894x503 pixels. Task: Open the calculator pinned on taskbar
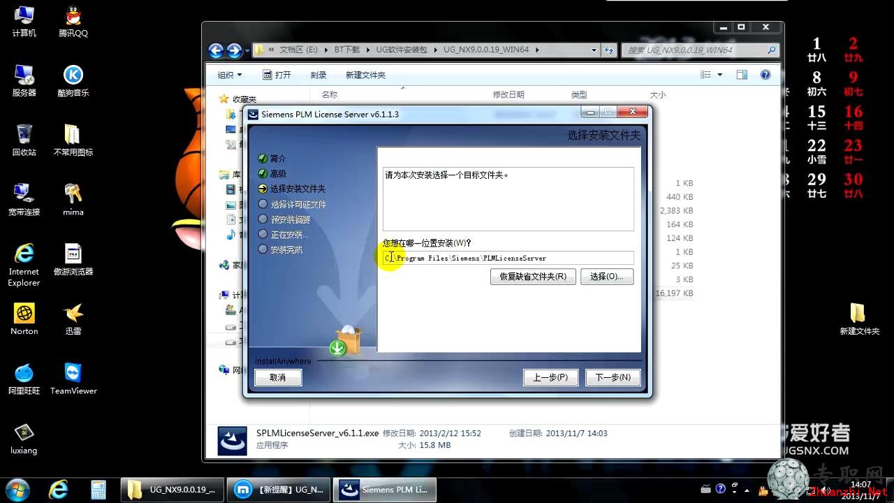(98, 488)
